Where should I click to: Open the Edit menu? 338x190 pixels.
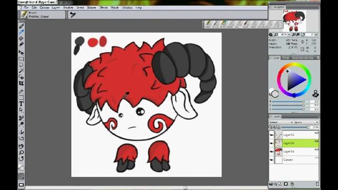tap(34, 7)
